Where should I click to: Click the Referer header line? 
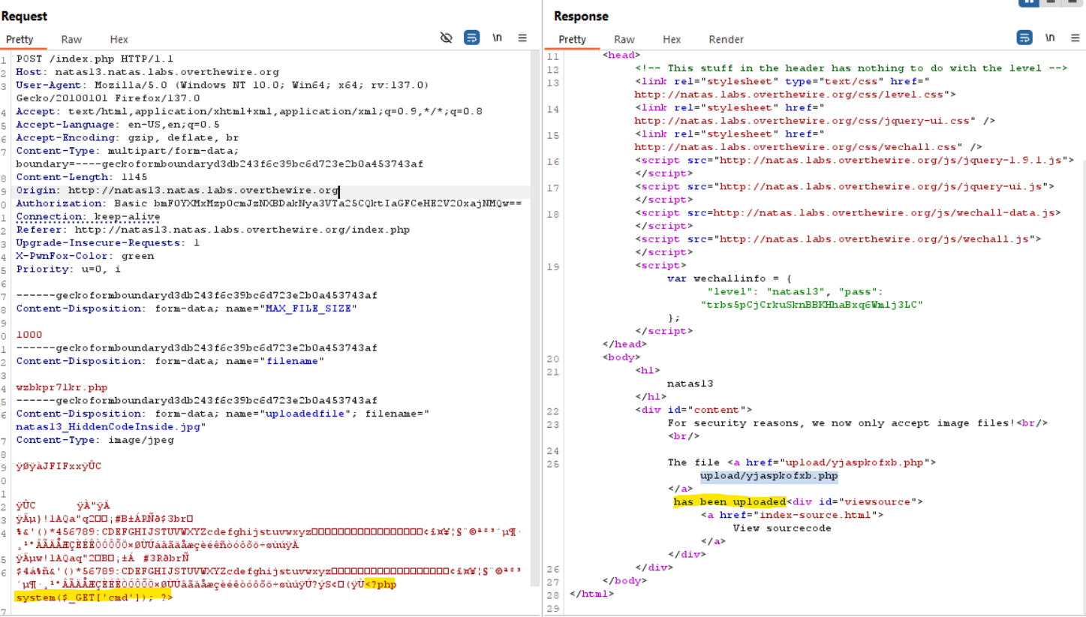click(212, 230)
